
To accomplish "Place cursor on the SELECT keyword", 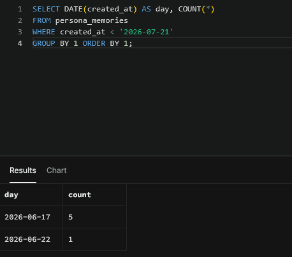I will (x=46, y=9).
